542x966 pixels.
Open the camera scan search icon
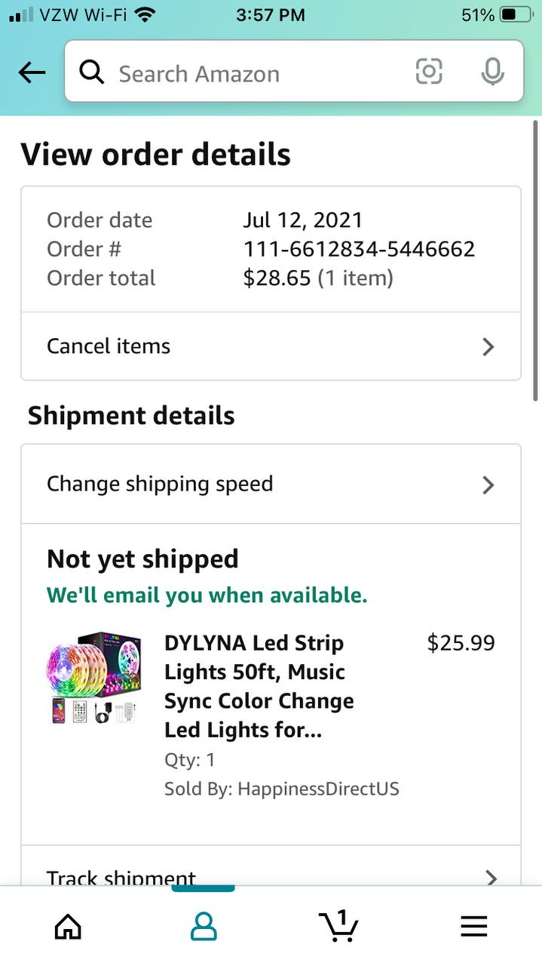point(429,72)
